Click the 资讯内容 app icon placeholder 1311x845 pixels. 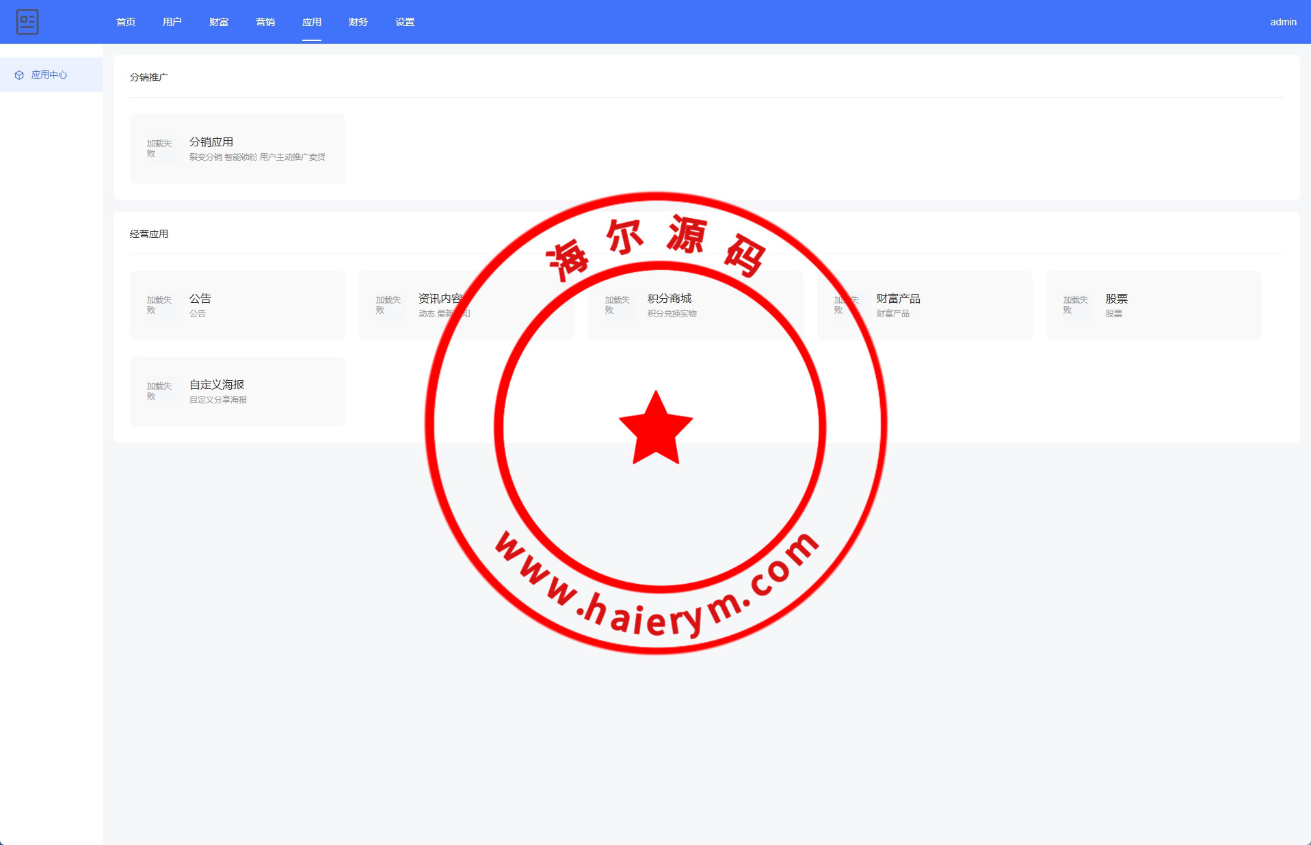pos(389,305)
